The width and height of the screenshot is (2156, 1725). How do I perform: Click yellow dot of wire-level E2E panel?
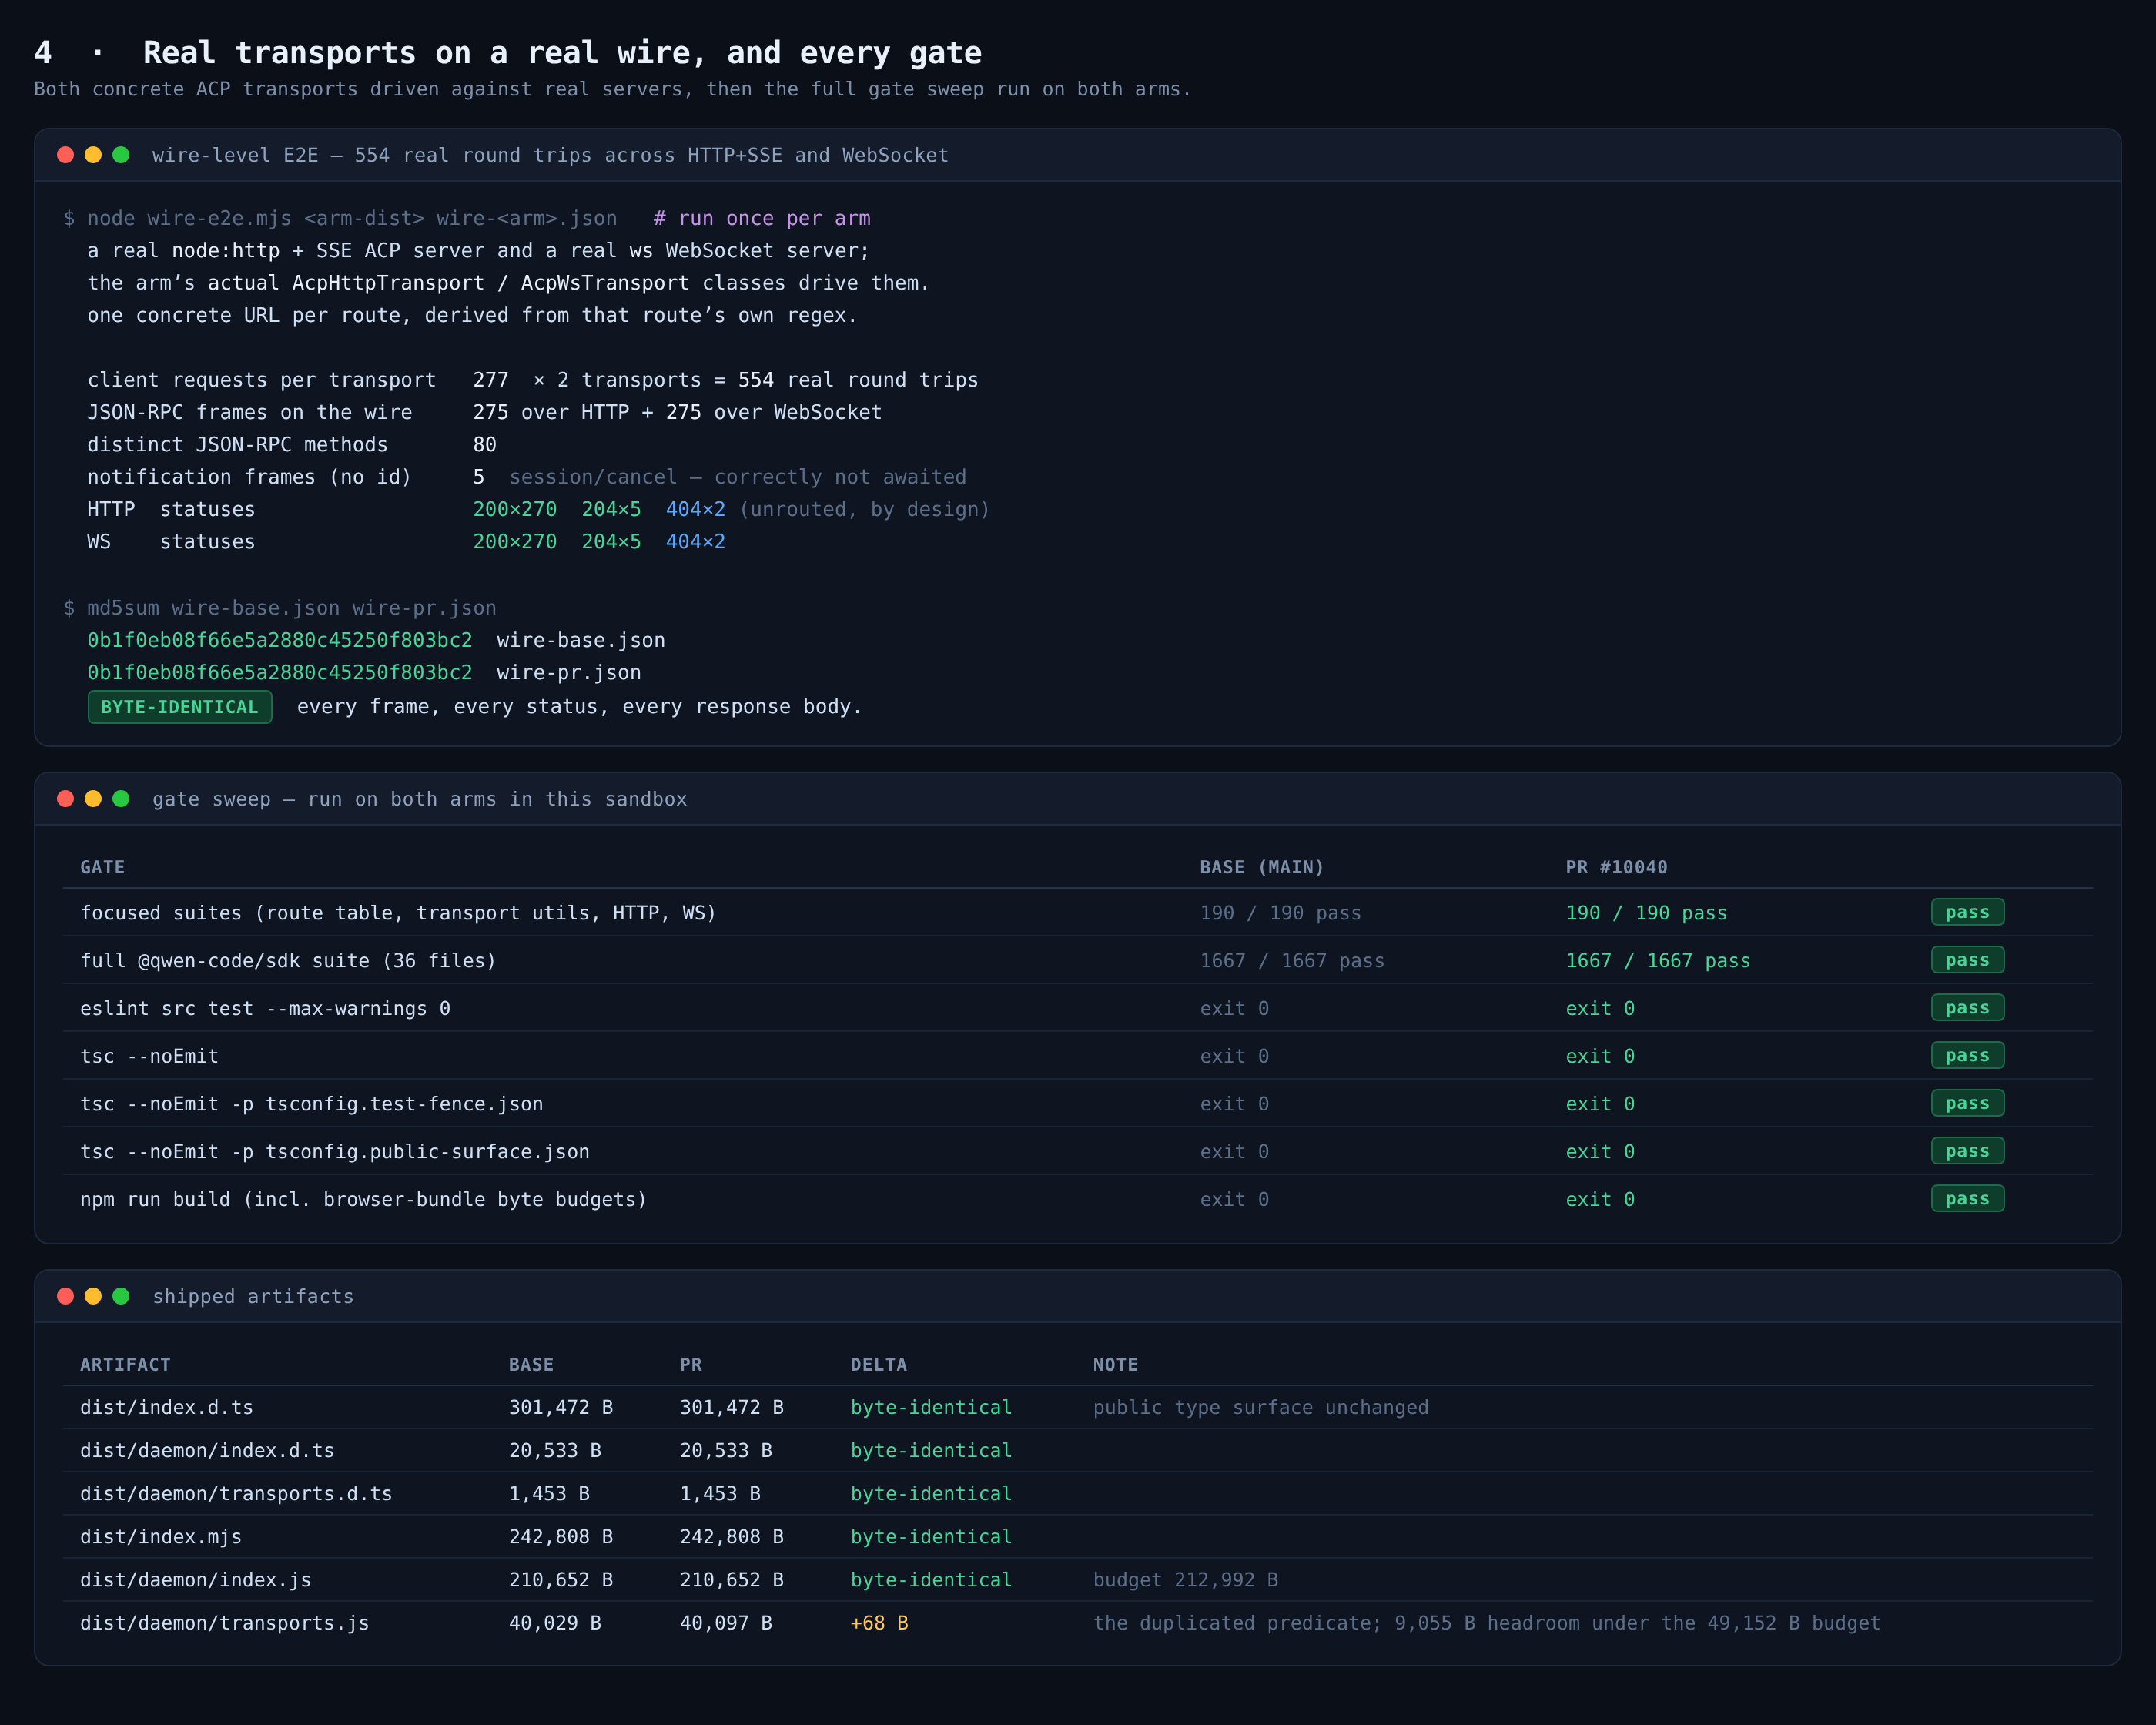coord(93,155)
